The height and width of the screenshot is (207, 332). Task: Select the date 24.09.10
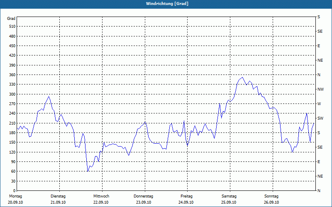click(186, 202)
